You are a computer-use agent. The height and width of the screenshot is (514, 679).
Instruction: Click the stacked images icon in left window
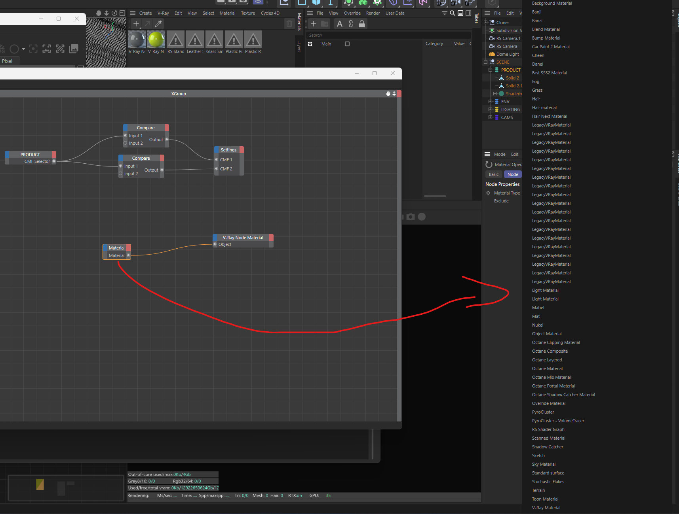coord(74,49)
